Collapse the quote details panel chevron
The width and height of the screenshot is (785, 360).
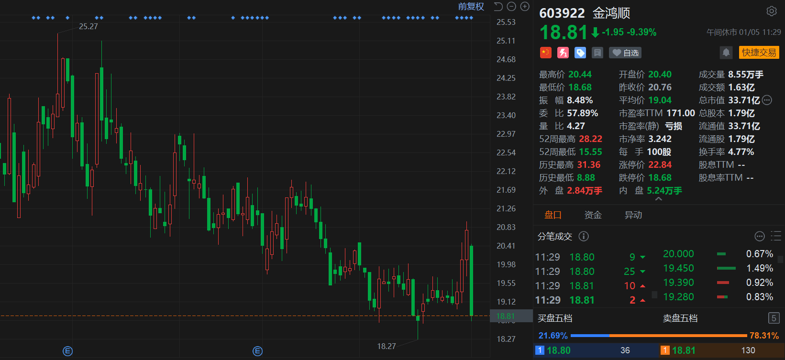tap(659, 199)
